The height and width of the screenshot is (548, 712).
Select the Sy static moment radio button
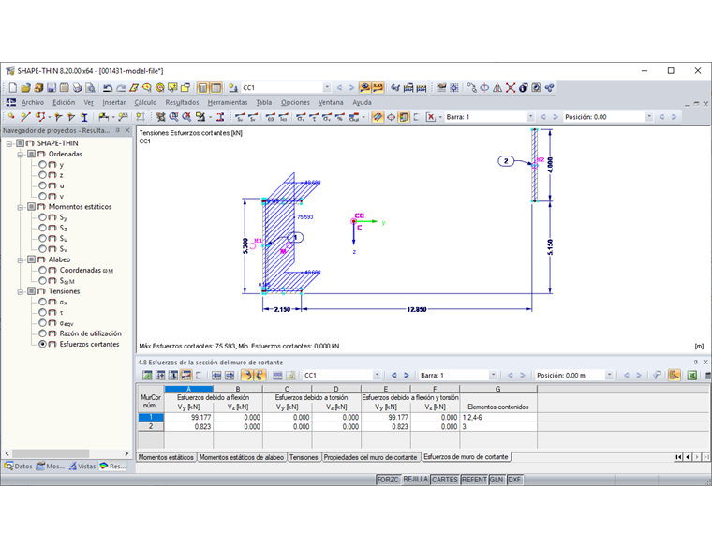click(42, 217)
